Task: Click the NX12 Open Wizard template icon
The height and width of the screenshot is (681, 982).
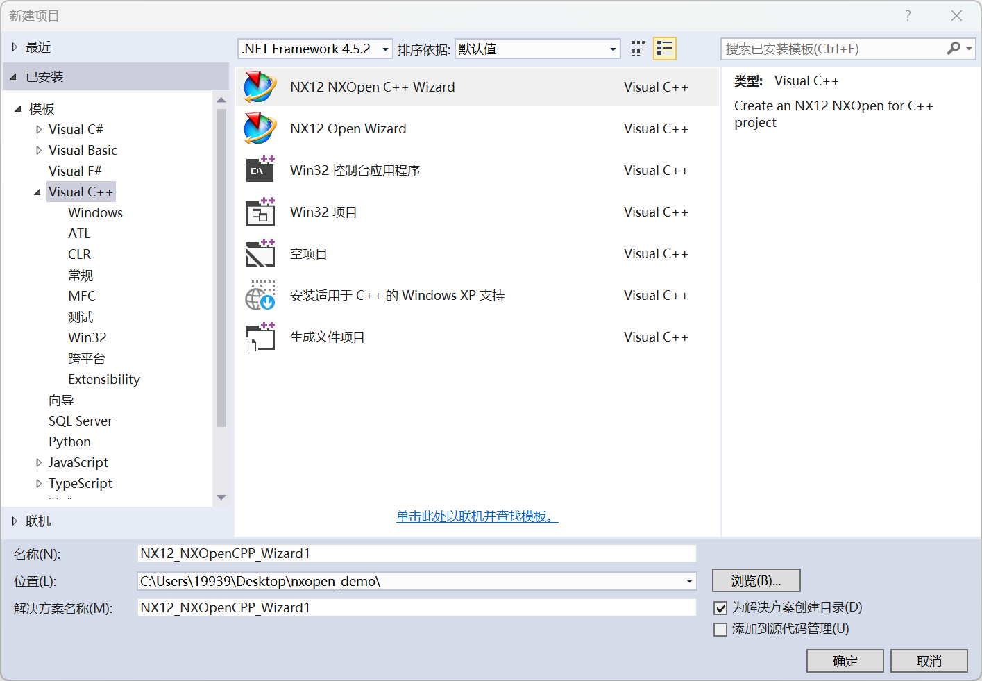Action: (260, 128)
